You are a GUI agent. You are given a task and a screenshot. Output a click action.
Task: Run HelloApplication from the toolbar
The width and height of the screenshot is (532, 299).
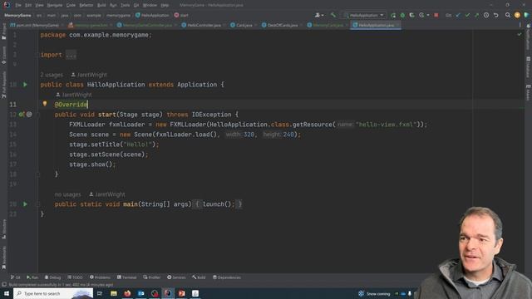click(x=393, y=15)
